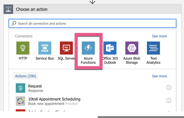
Task: Open the Text Analytics connector icon
Action: (153, 48)
